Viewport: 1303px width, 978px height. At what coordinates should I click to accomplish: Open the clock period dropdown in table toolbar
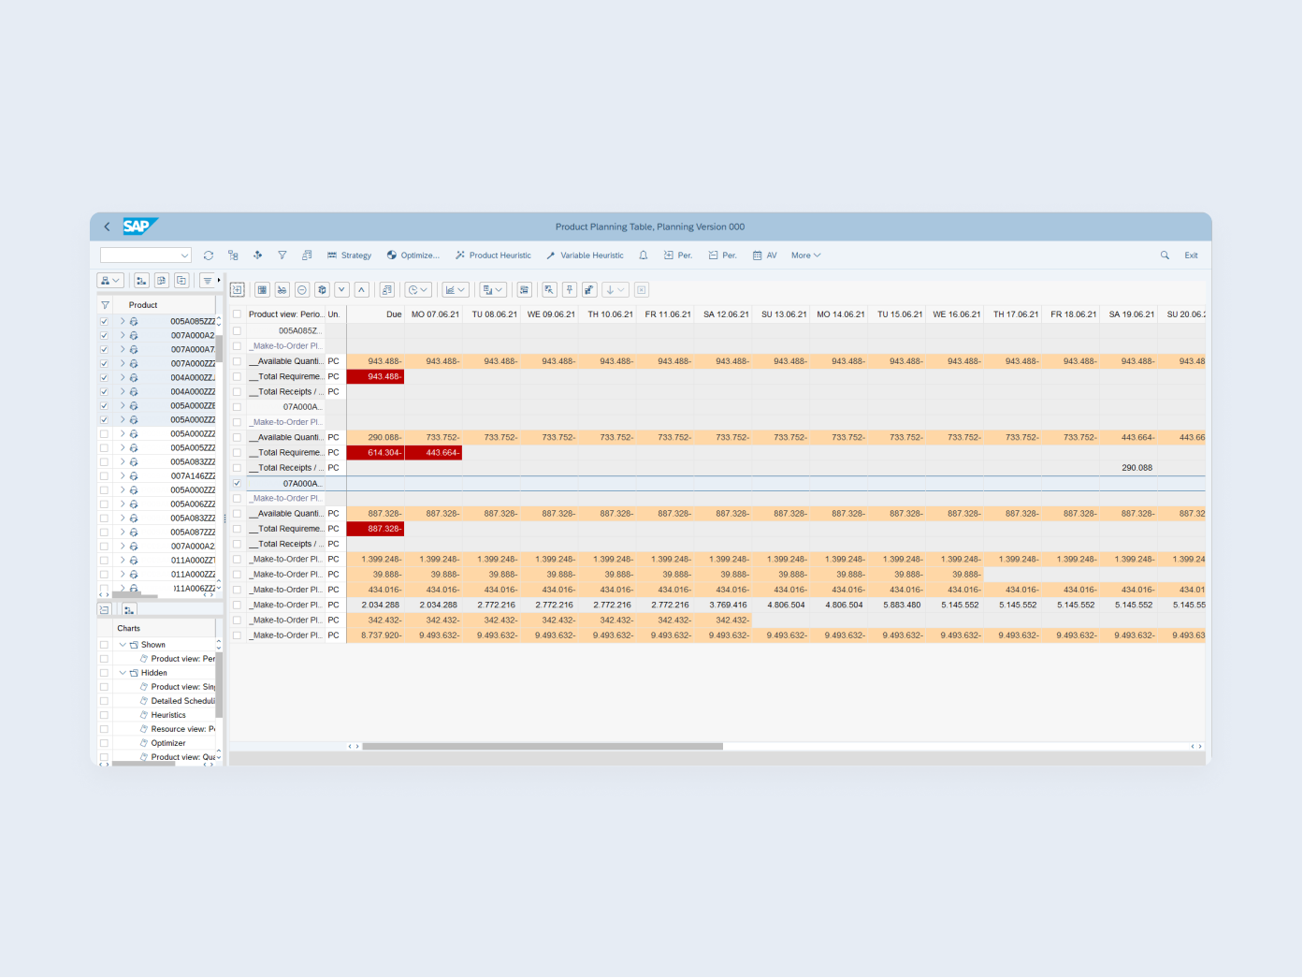click(418, 290)
